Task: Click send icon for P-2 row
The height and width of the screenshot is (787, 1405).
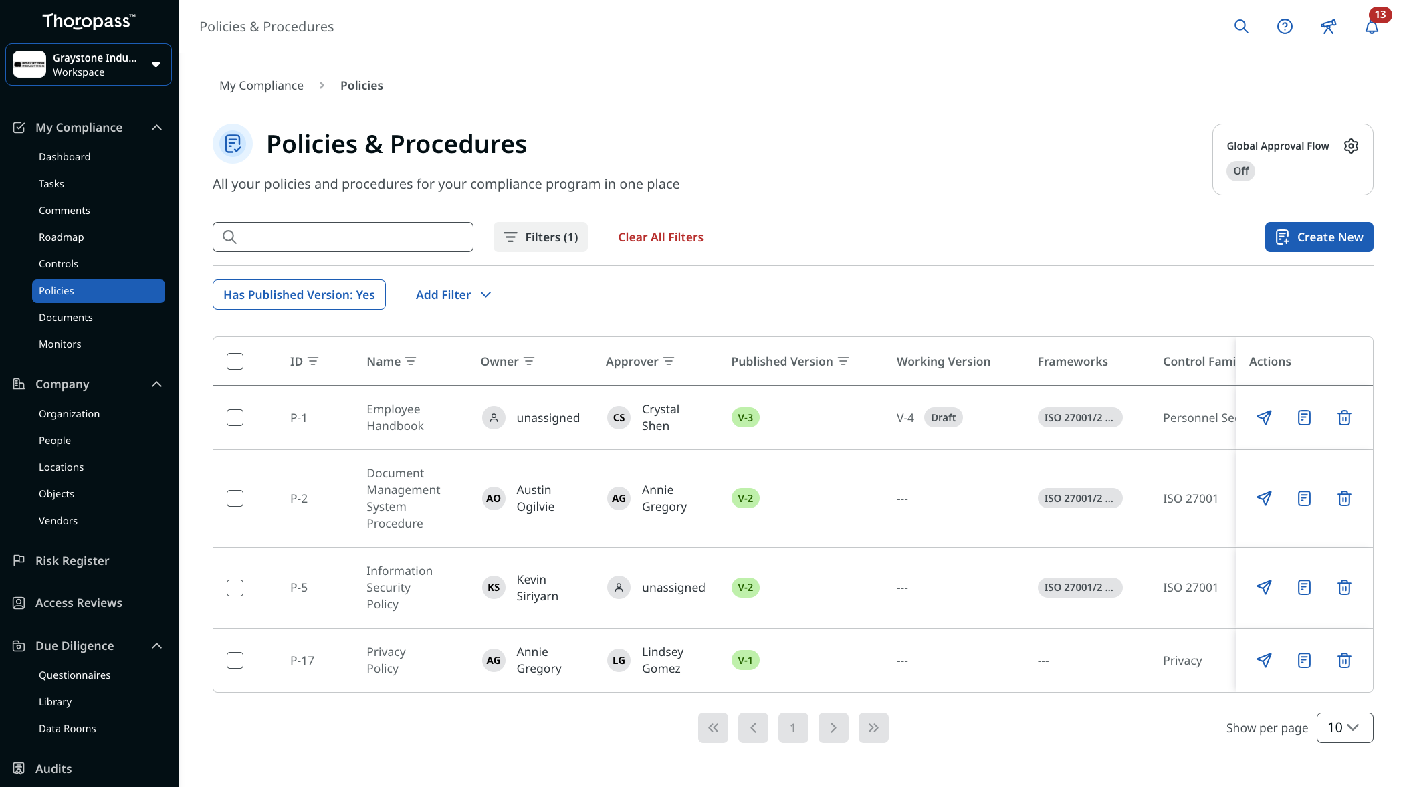Action: [1264, 499]
